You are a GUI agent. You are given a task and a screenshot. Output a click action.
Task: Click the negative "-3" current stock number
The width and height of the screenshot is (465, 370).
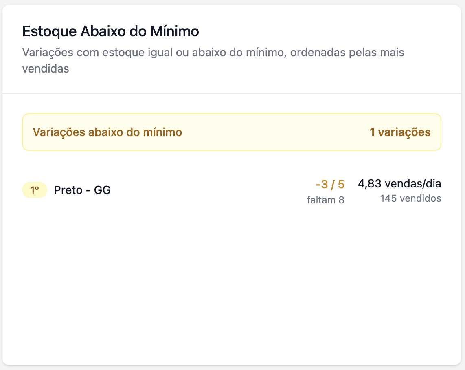tap(322, 185)
